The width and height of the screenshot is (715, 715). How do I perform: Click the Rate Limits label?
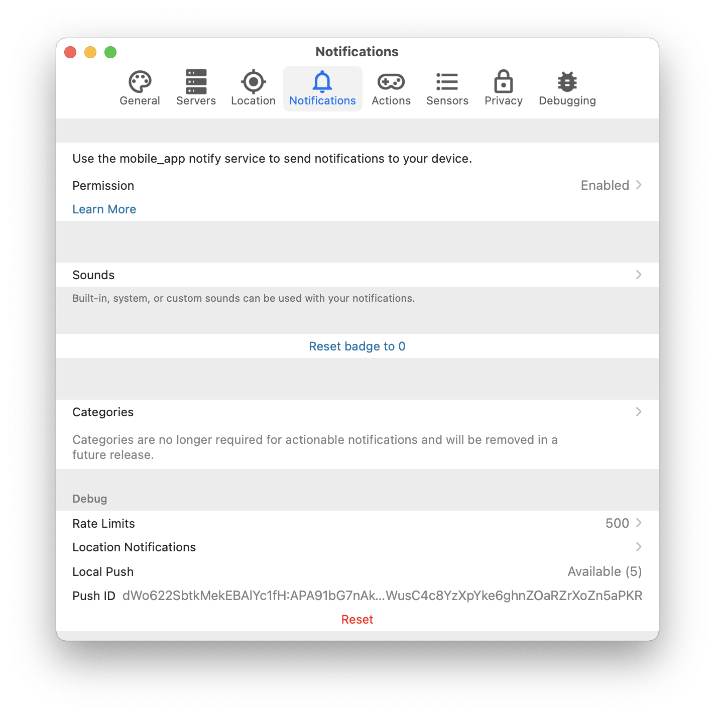point(103,524)
